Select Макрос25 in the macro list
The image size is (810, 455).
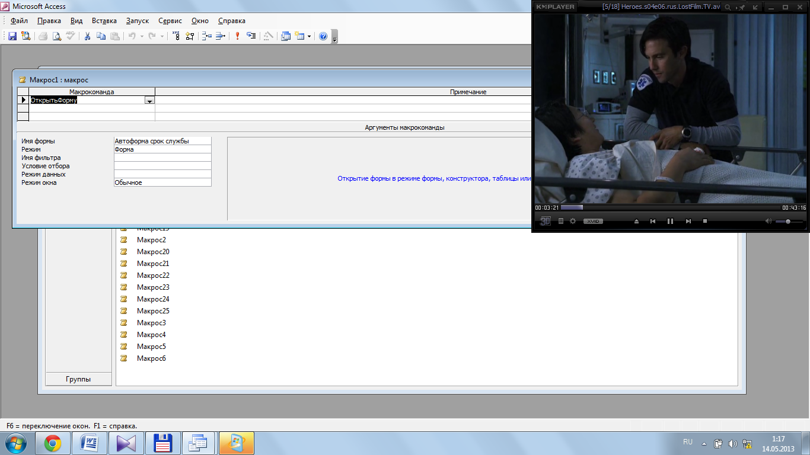click(x=153, y=311)
